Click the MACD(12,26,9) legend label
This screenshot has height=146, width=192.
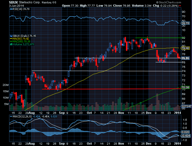(22, 117)
